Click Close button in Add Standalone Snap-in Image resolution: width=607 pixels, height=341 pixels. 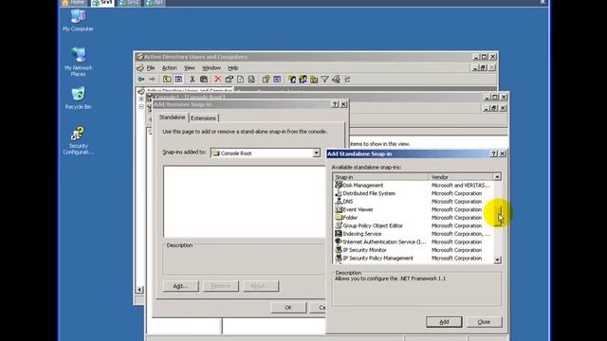pyautogui.click(x=484, y=322)
